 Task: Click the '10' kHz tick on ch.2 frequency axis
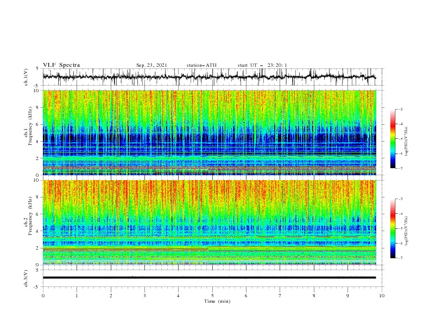pos(37,180)
